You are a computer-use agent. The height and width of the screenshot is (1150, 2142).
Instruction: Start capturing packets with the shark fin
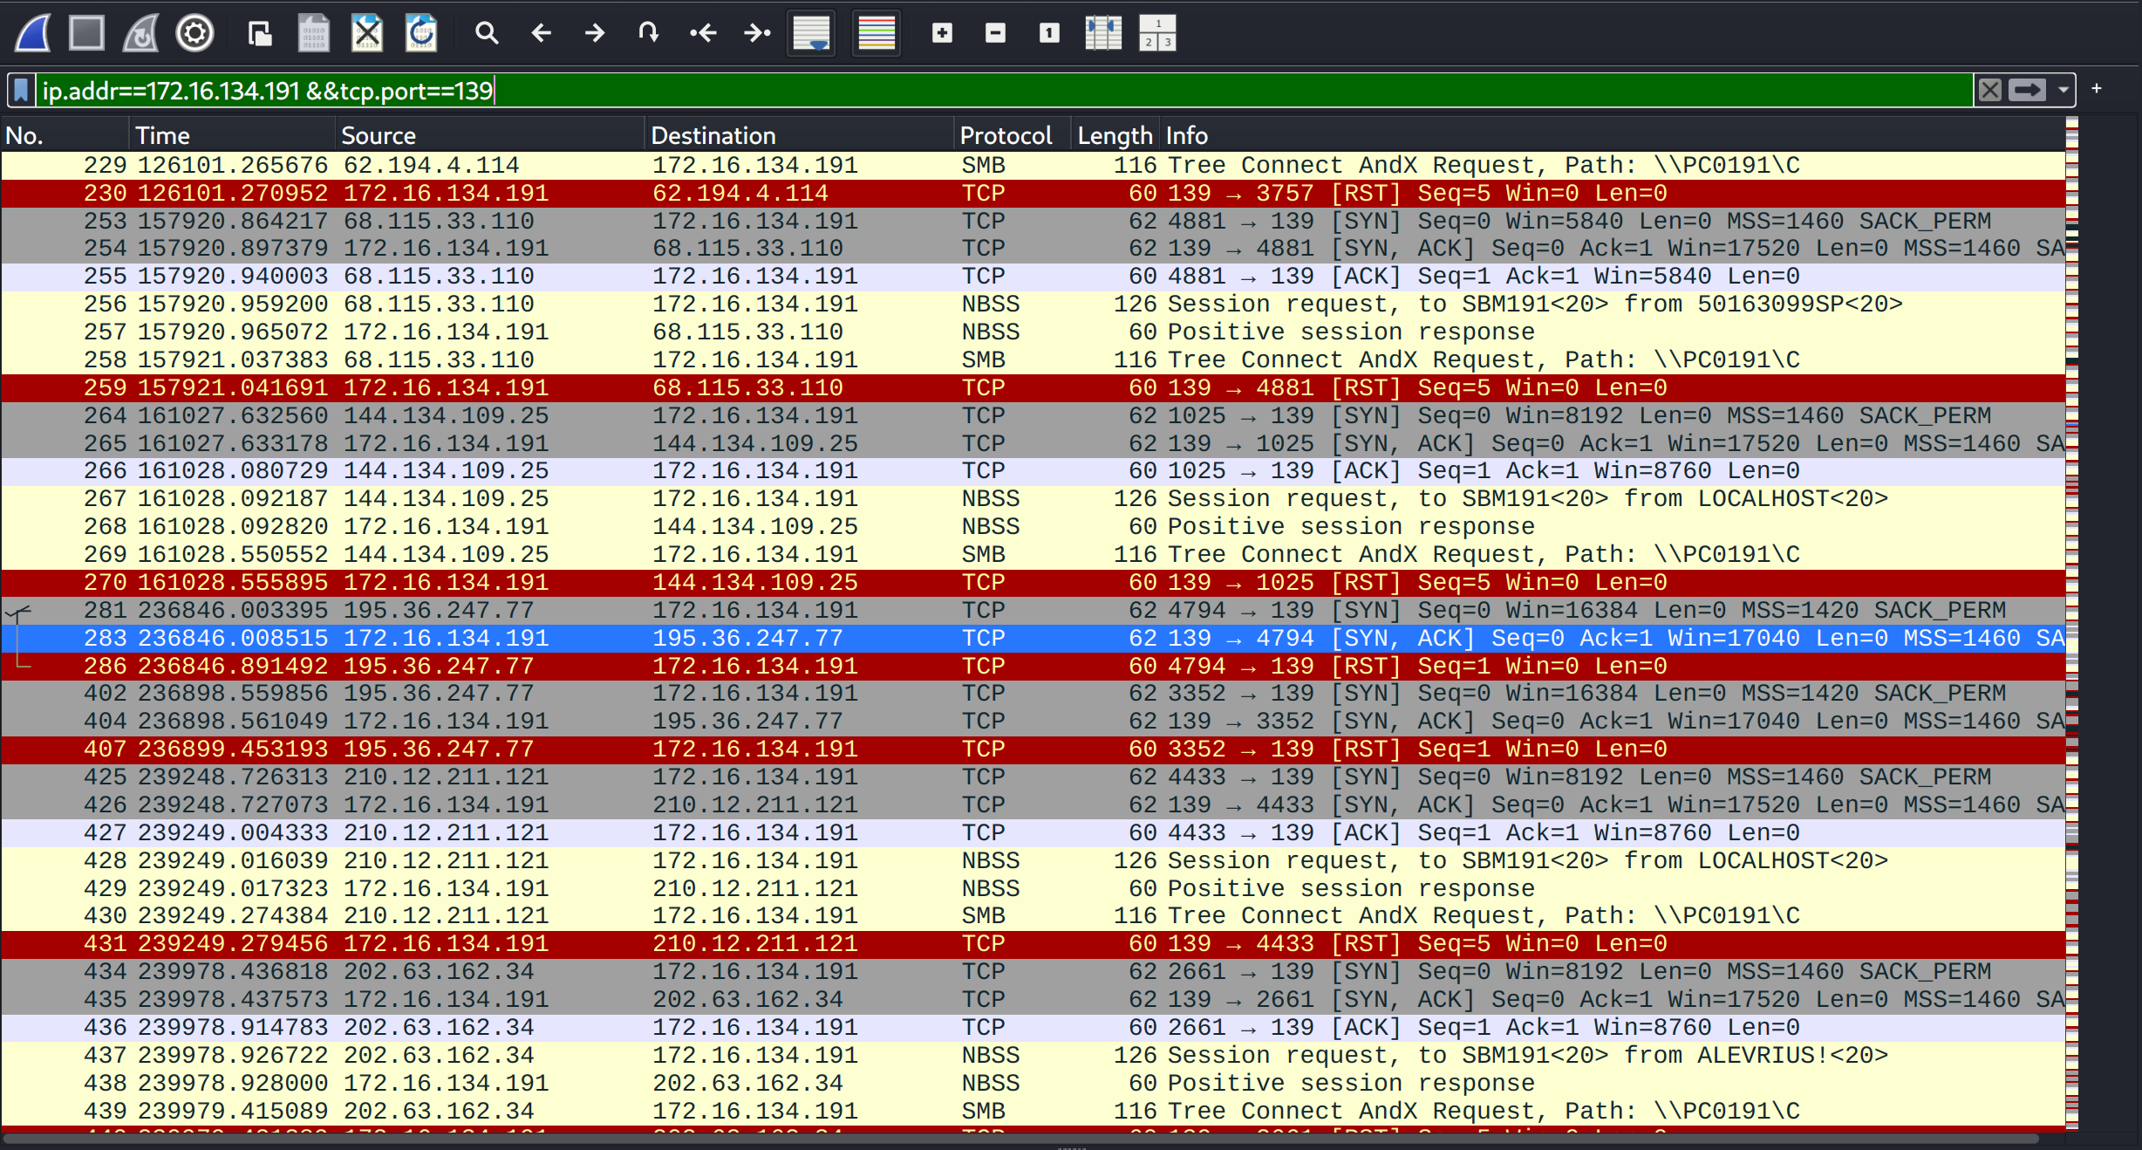pos(33,34)
